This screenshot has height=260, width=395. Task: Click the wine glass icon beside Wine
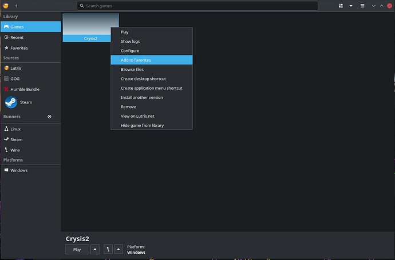pos(6,150)
